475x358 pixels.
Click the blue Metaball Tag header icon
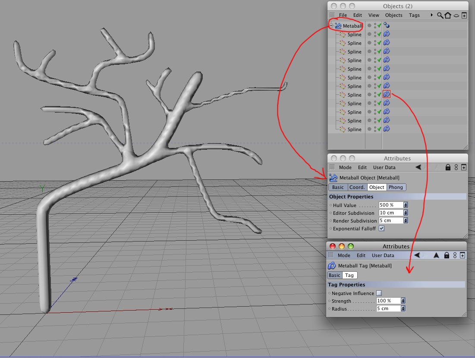[x=332, y=266]
